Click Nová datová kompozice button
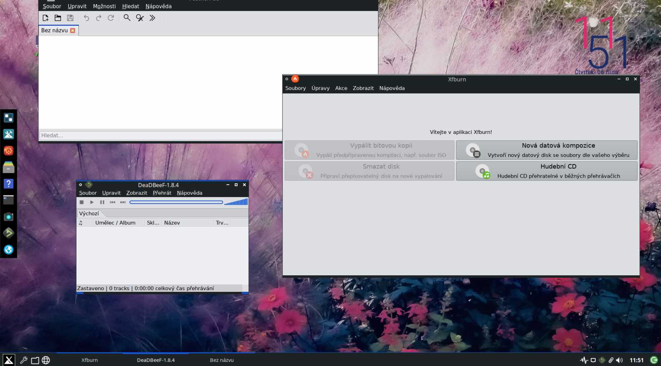 (x=547, y=150)
